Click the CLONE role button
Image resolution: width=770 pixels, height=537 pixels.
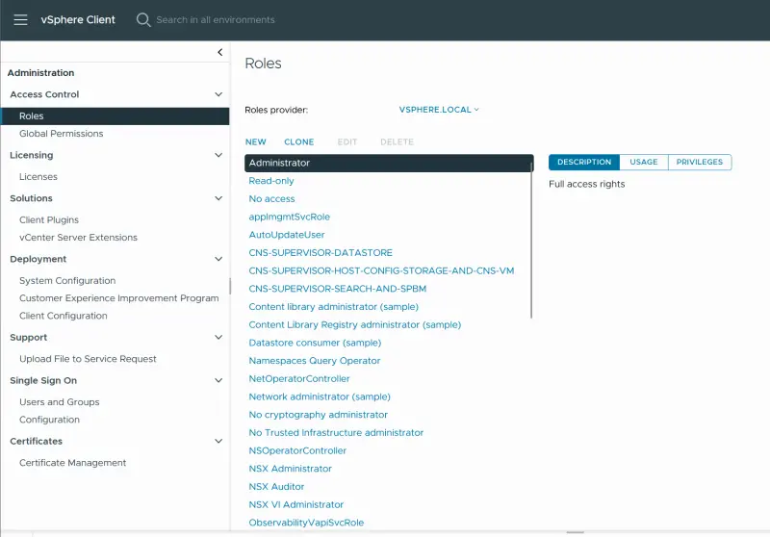click(x=298, y=141)
